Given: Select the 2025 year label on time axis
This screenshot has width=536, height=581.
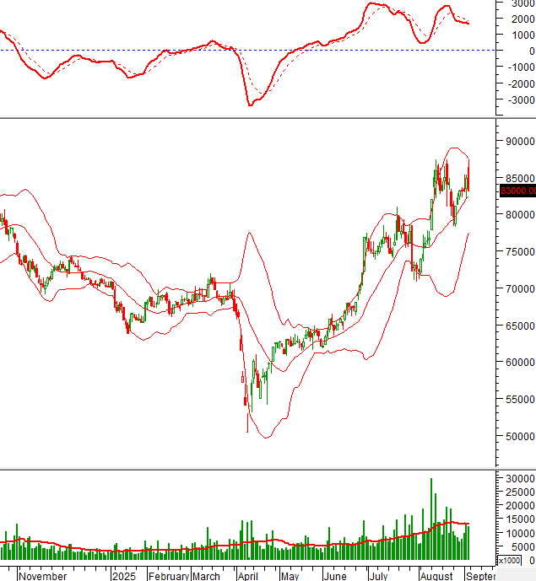Looking at the screenshot, I should coord(123,575).
